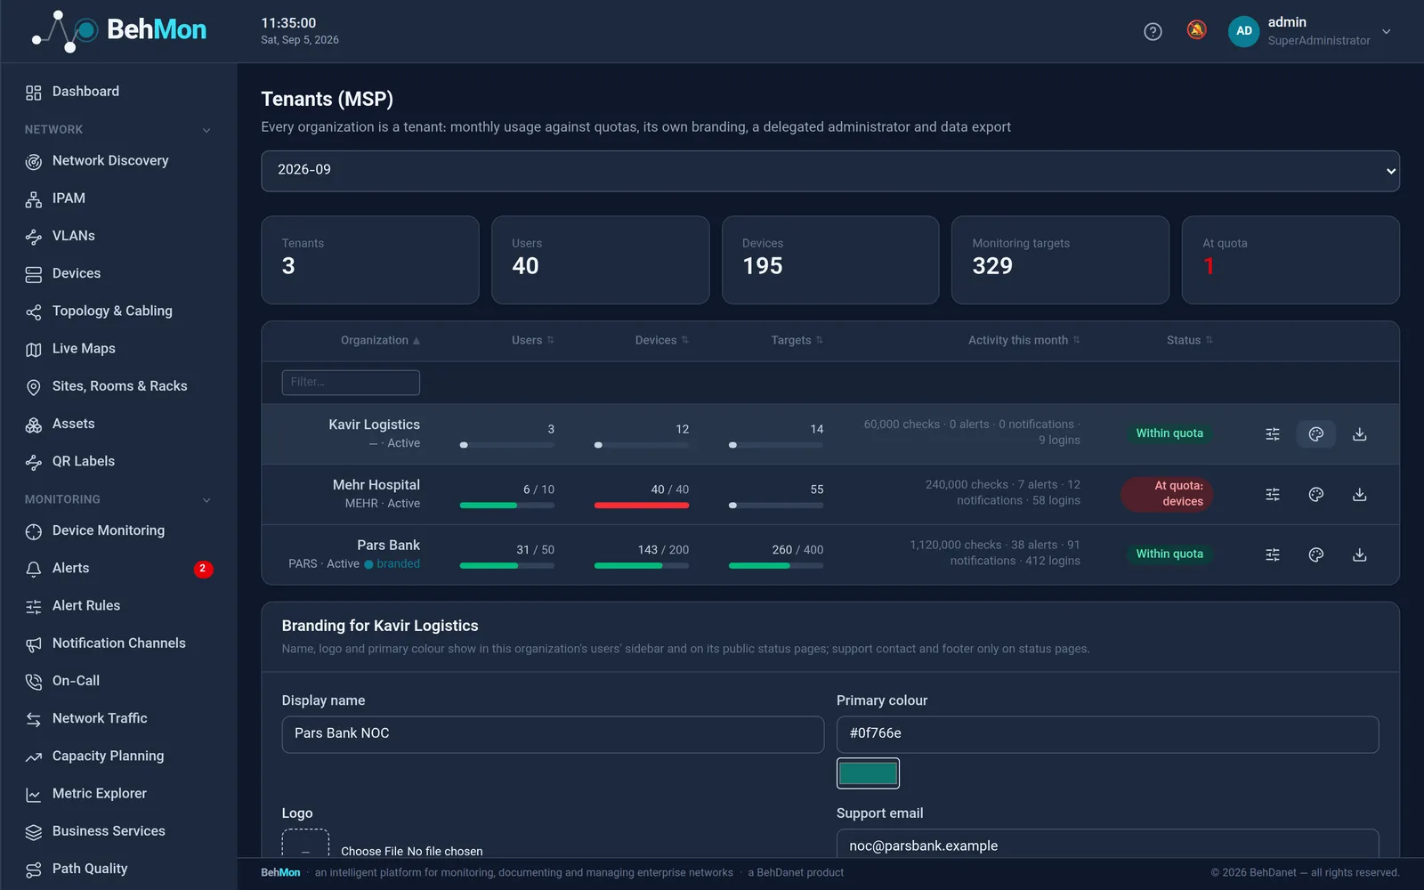Export data for Mehr Hospital
Viewport: 1424px width, 890px height.
pos(1360,495)
